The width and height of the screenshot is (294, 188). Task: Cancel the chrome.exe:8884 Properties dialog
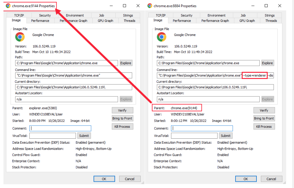(x=271, y=179)
